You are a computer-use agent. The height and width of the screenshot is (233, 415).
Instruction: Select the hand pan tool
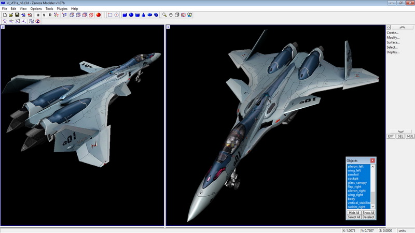171,15
